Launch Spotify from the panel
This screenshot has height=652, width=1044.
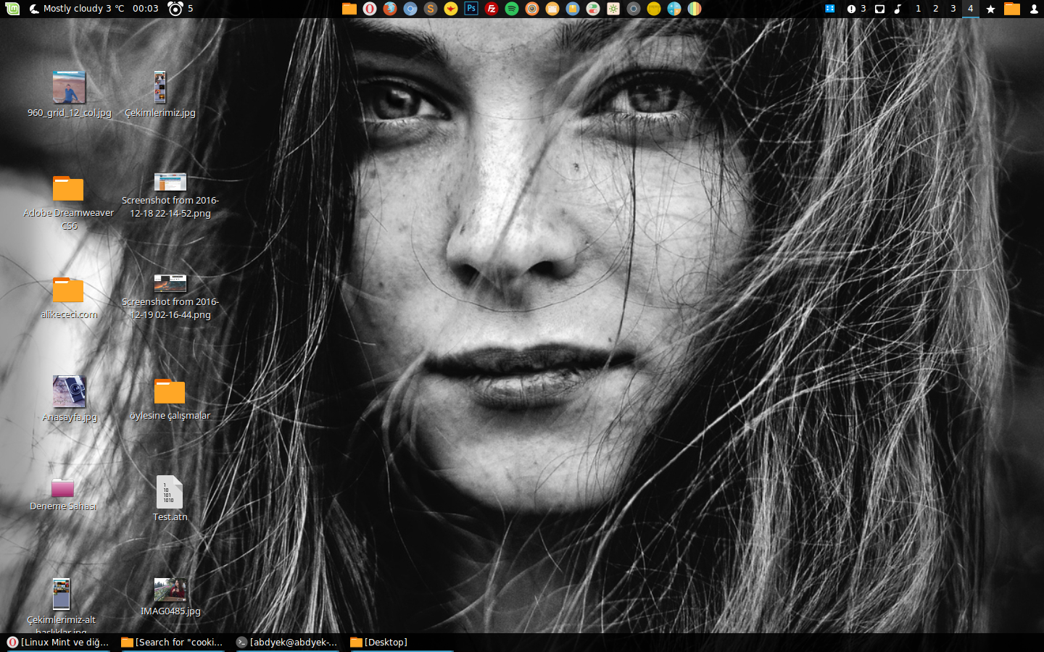[512, 9]
